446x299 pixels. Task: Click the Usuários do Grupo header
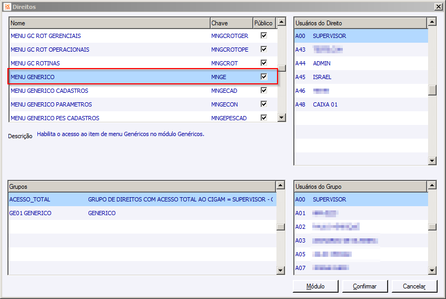coord(361,187)
